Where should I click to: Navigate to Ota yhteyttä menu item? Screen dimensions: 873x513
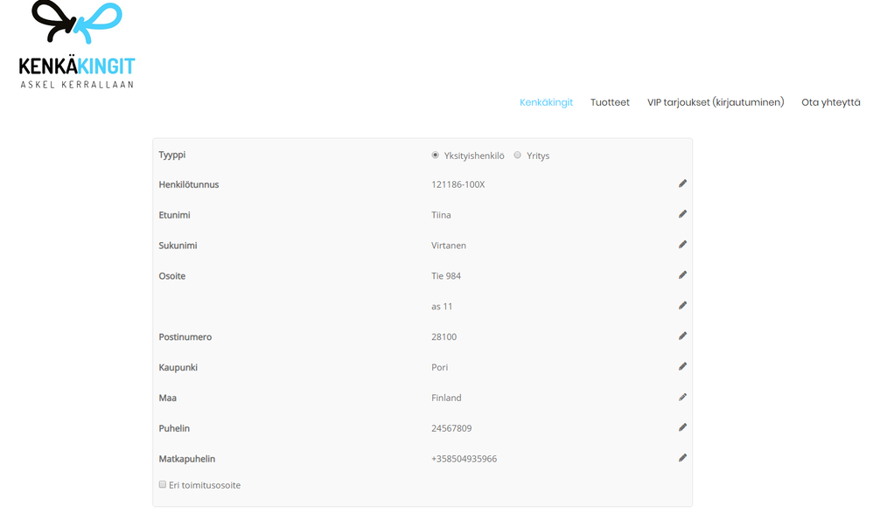click(831, 102)
